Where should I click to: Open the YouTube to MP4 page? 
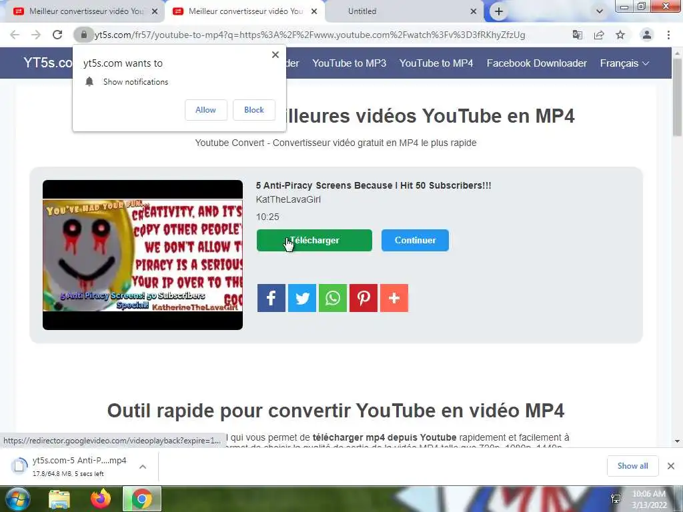click(x=436, y=63)
